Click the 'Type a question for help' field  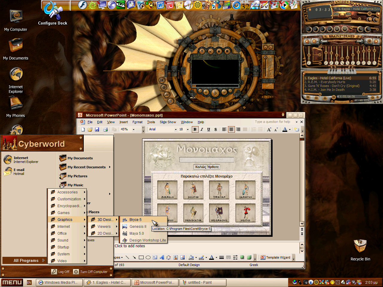[274, 122]
